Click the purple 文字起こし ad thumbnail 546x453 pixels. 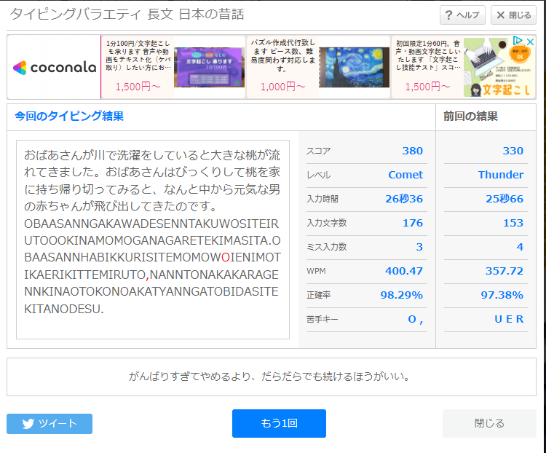click(209, 67)
